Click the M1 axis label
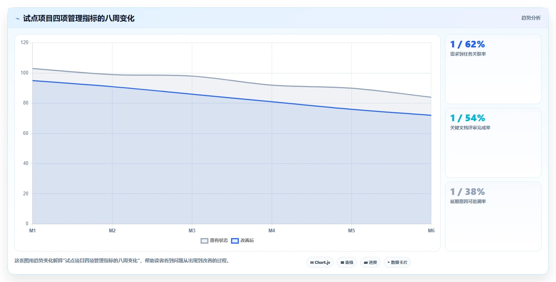 tap(32, 230)
